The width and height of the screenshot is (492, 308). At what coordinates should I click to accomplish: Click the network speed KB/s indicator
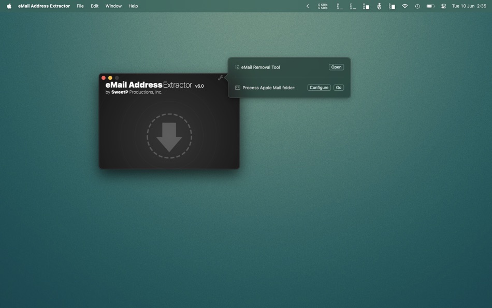323,6
